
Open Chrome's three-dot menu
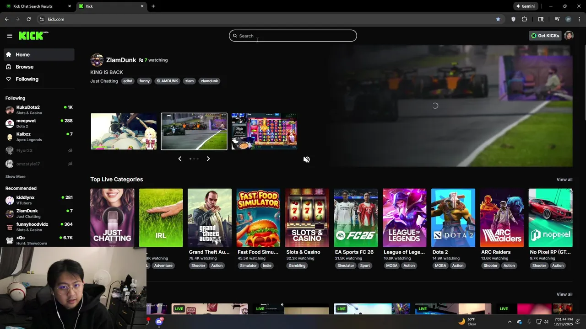click(x=579, y=19)
